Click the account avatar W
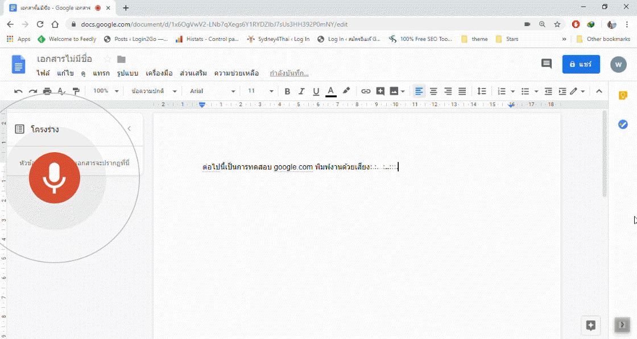The height and width of the screenshot is (339, 637). click(x=618, y=65)
